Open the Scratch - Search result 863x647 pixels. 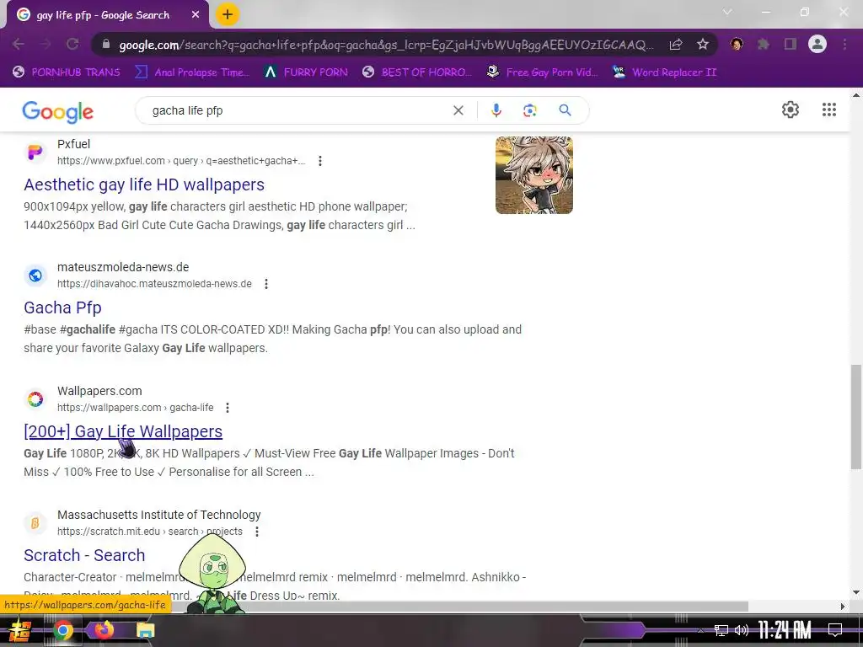tap(84, 555)
